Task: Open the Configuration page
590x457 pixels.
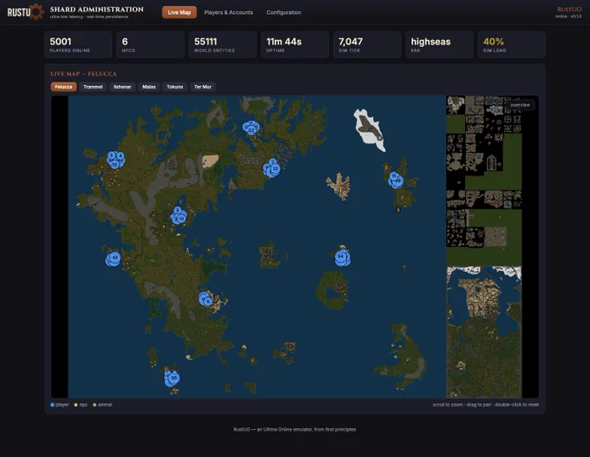Action: coord(284,12)
